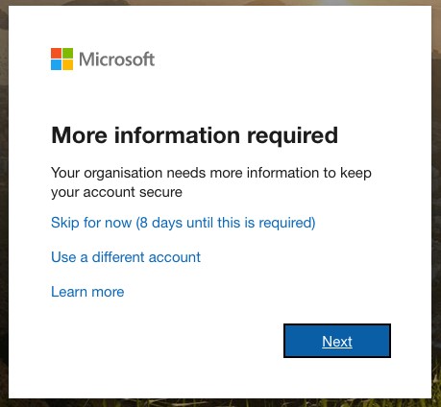Viewport: 441px width, 407px height.
Task: Click the background image left of the dialog
Action: point(4,204)
